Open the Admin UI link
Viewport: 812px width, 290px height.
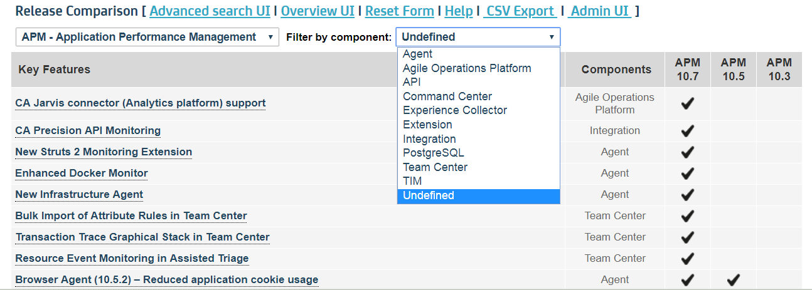(601, 11)
